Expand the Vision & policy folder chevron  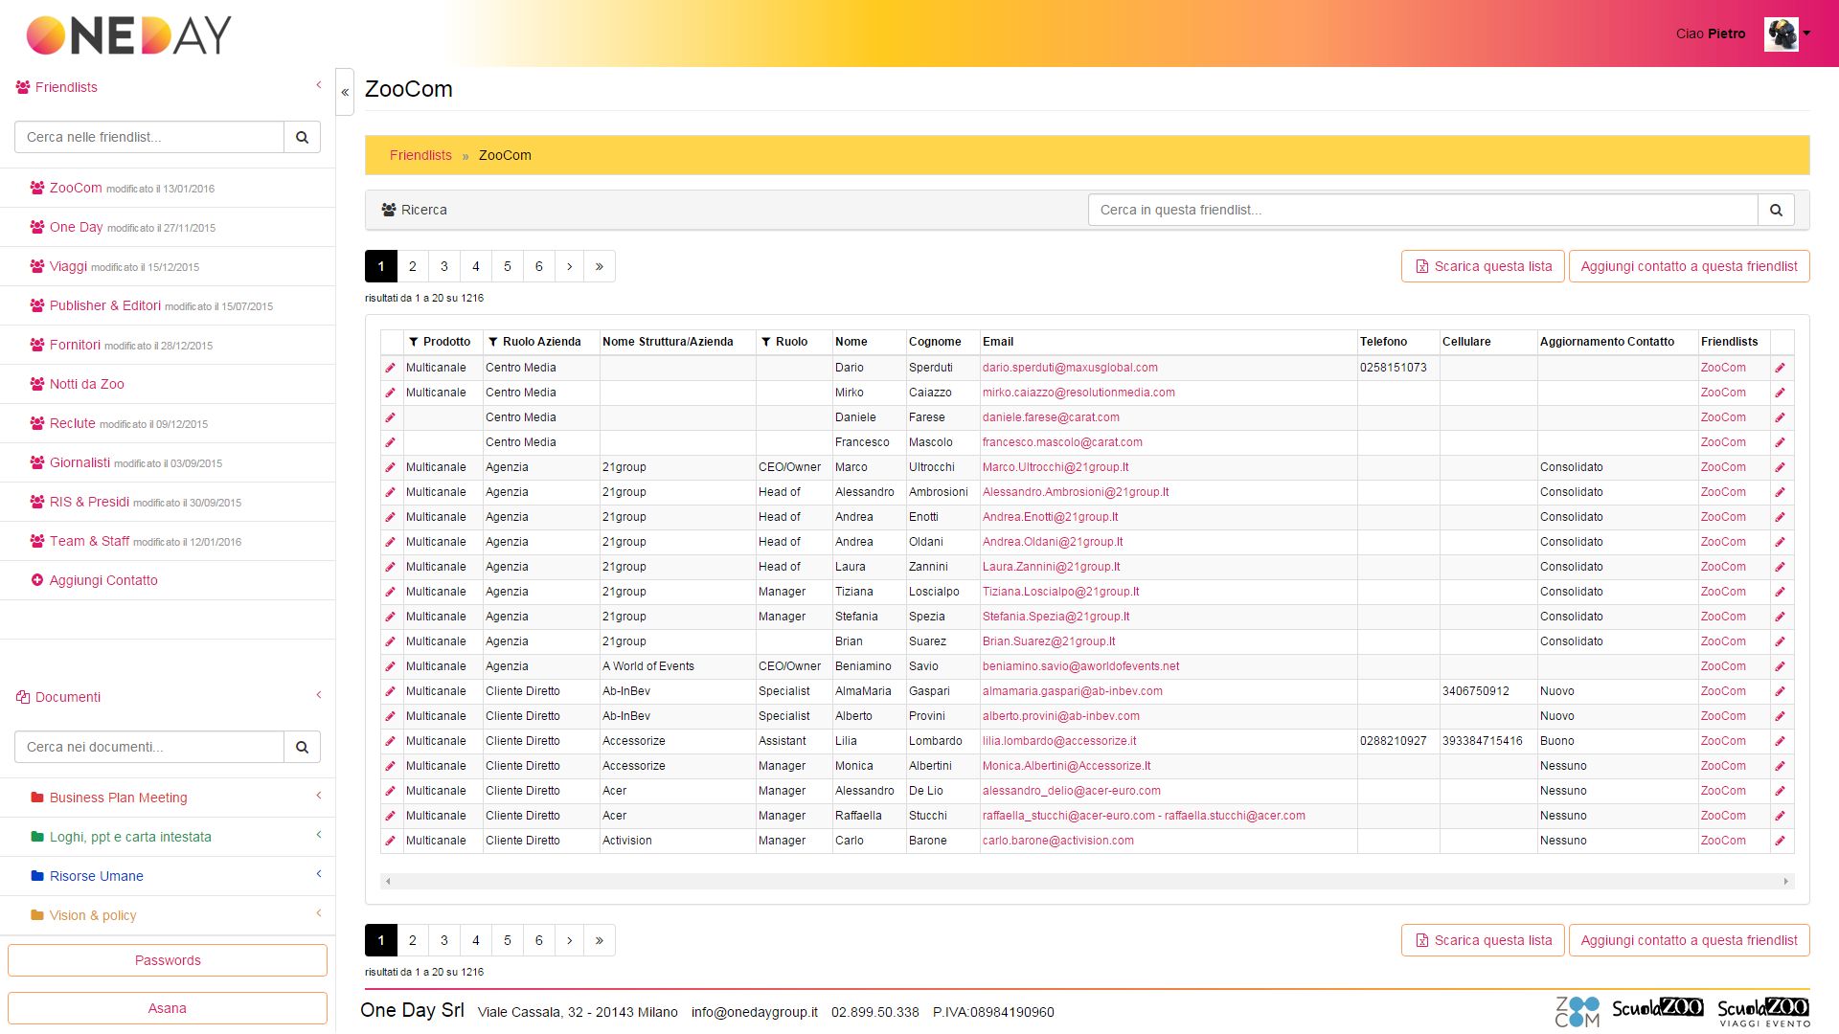pos(319,913)
